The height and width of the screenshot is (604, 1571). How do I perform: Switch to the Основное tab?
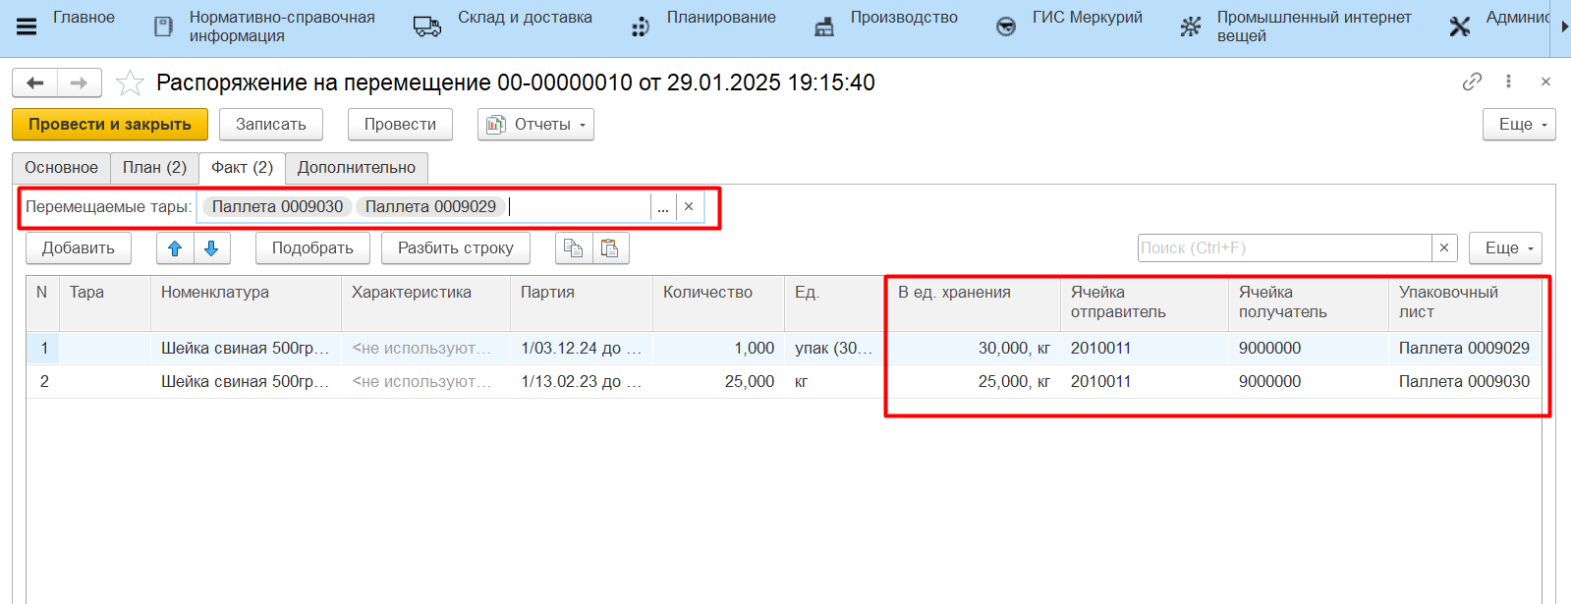click(x=61, y=168)
